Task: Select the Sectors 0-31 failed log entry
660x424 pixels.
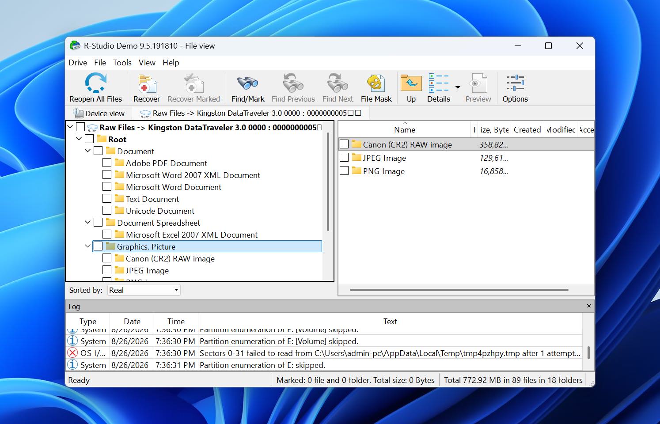Action: click(324, 353)
